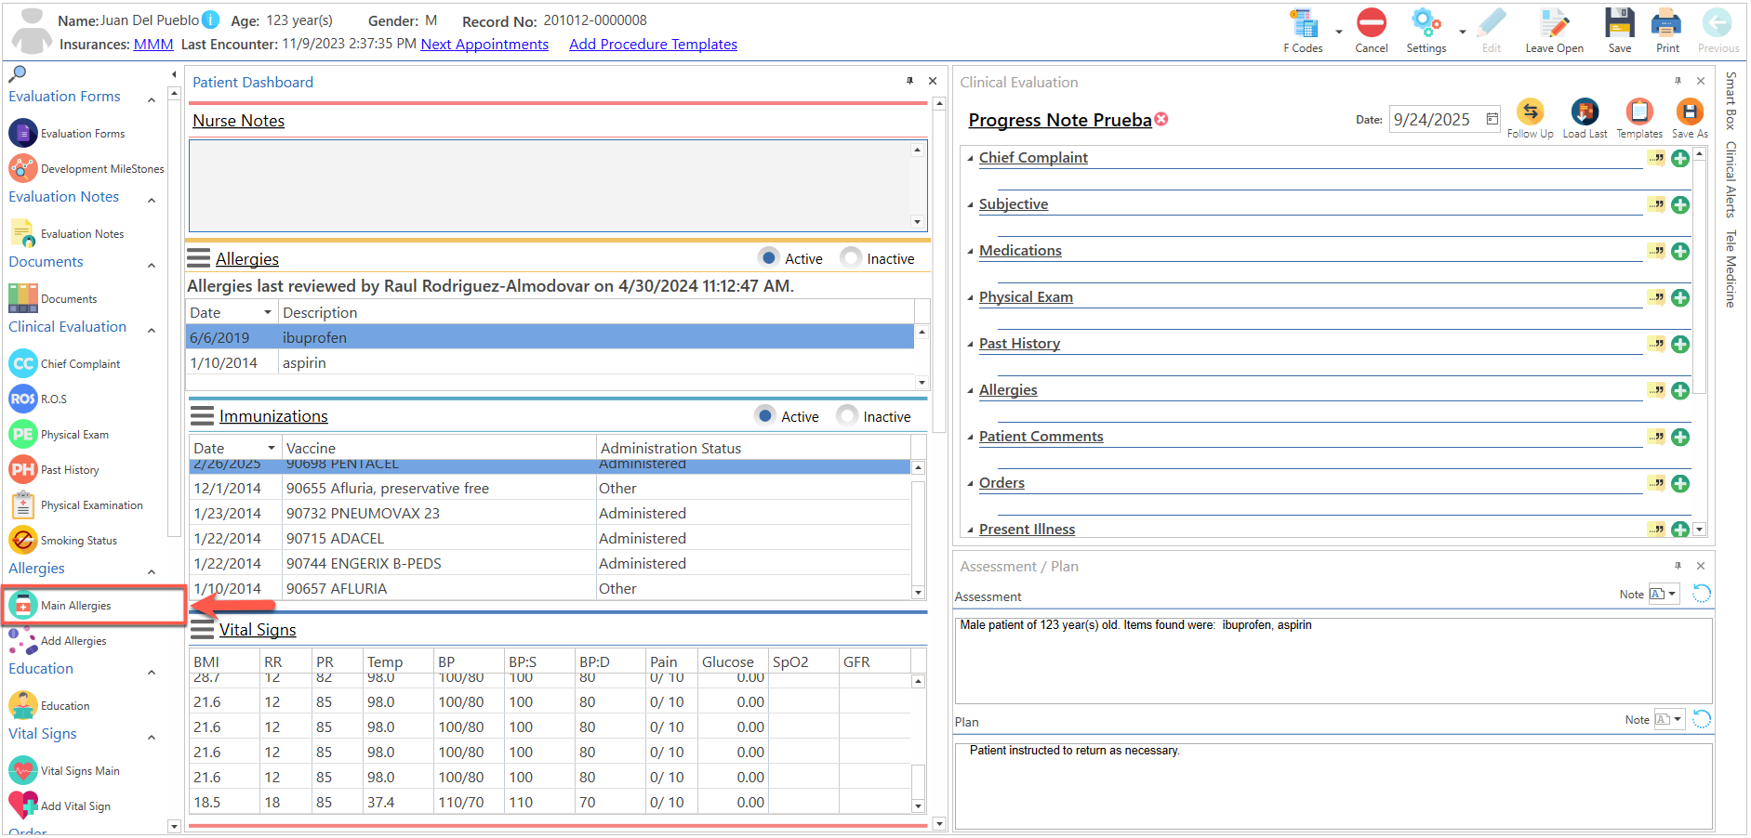
Task: Click the patient info icon beside name
Action: pyautogui.click(x=211, y=20)
